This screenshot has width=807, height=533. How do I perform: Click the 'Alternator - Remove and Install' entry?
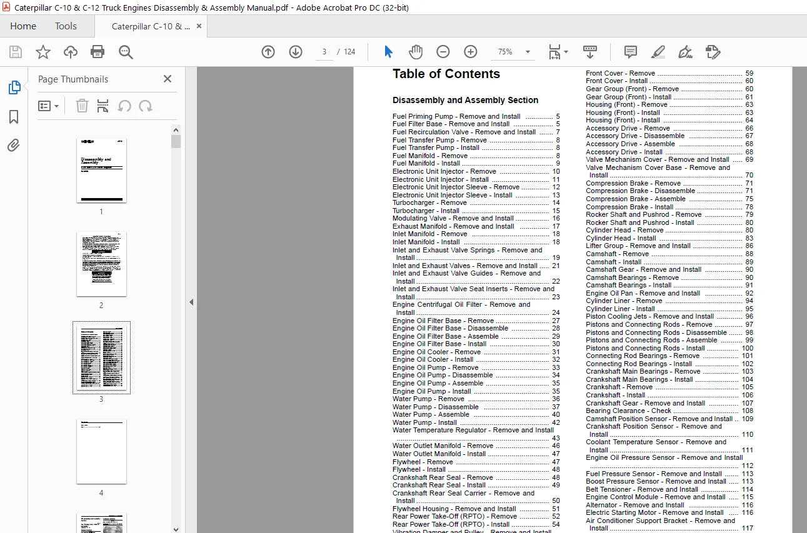tap(669, 505)
